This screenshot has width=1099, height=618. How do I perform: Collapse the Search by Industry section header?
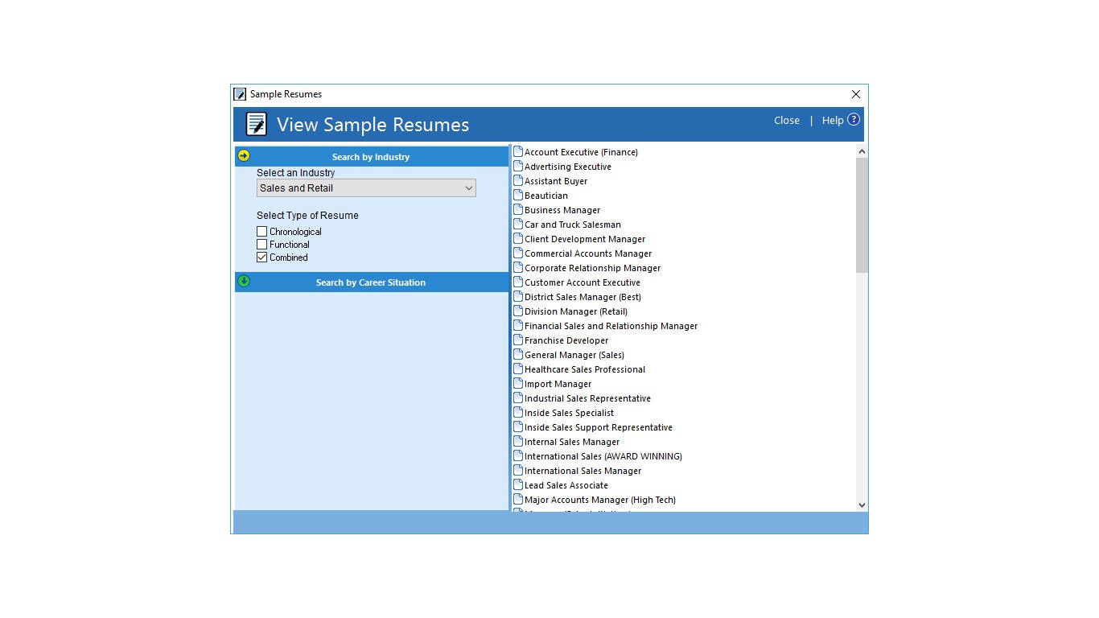tap(371, 157)
